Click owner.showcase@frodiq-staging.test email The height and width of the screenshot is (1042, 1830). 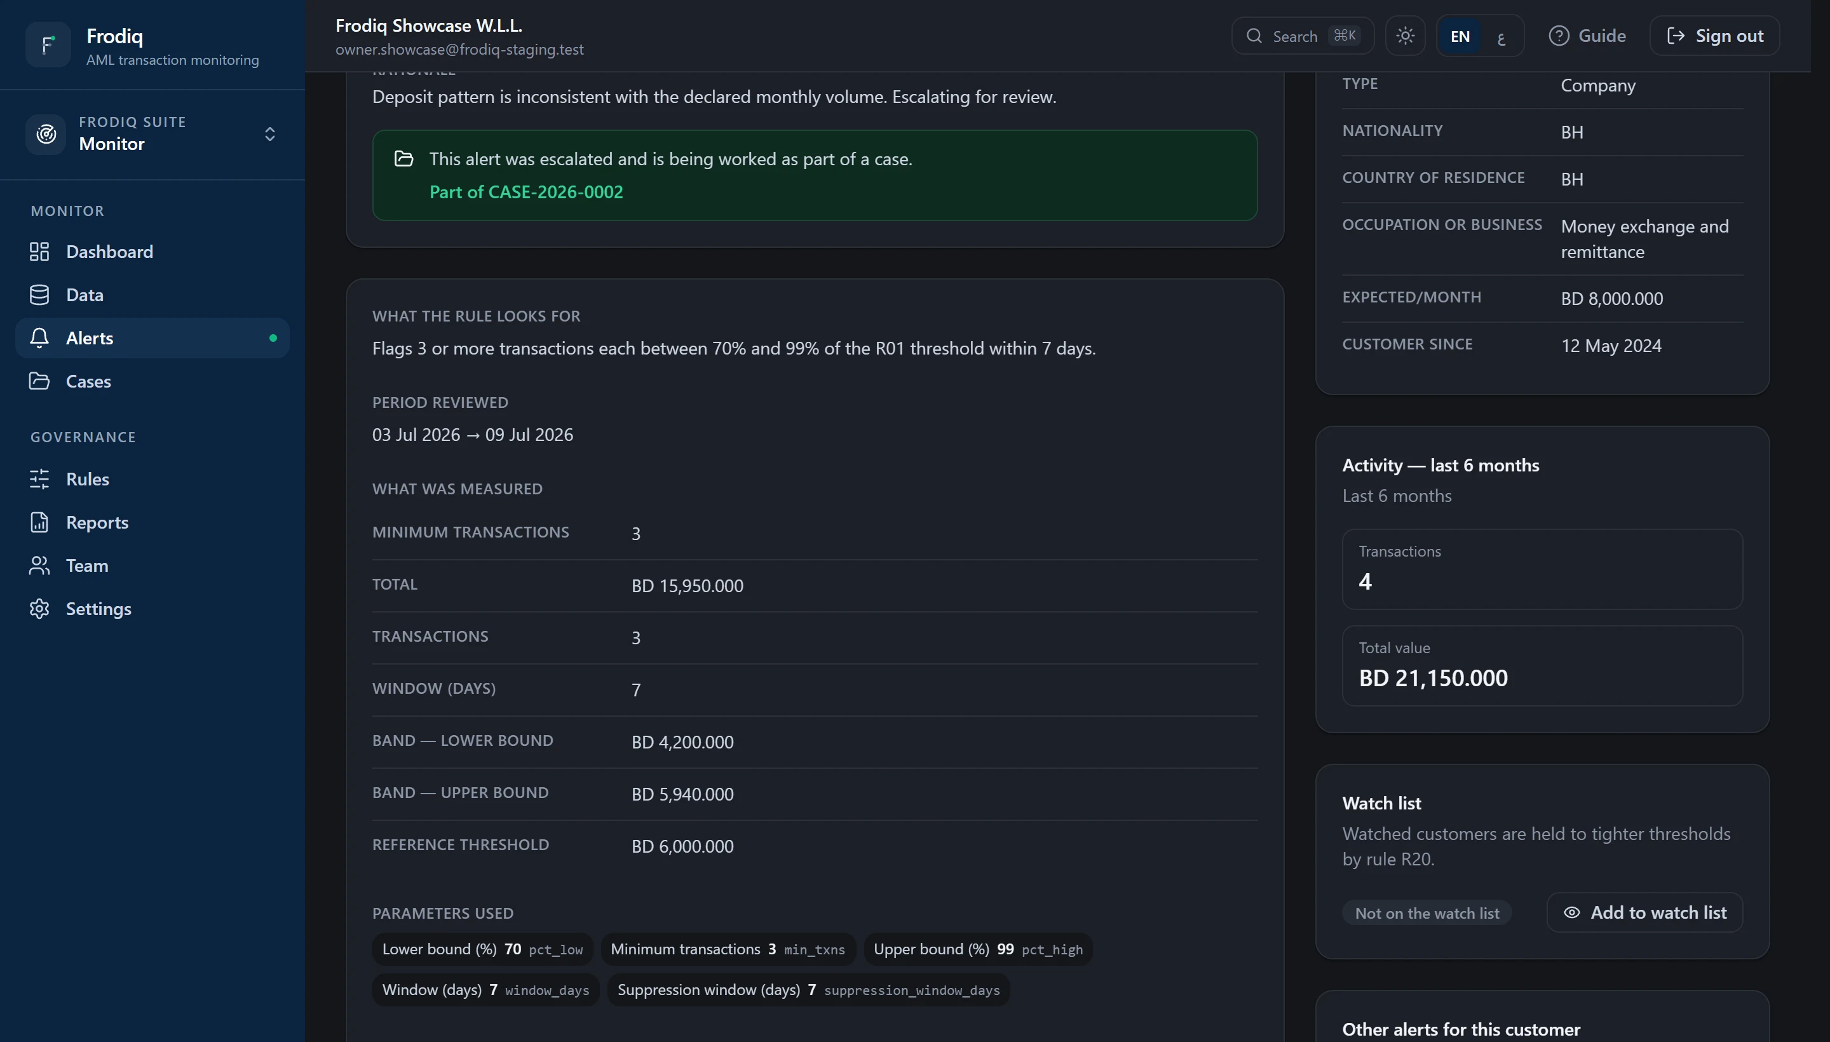point(459,50)
